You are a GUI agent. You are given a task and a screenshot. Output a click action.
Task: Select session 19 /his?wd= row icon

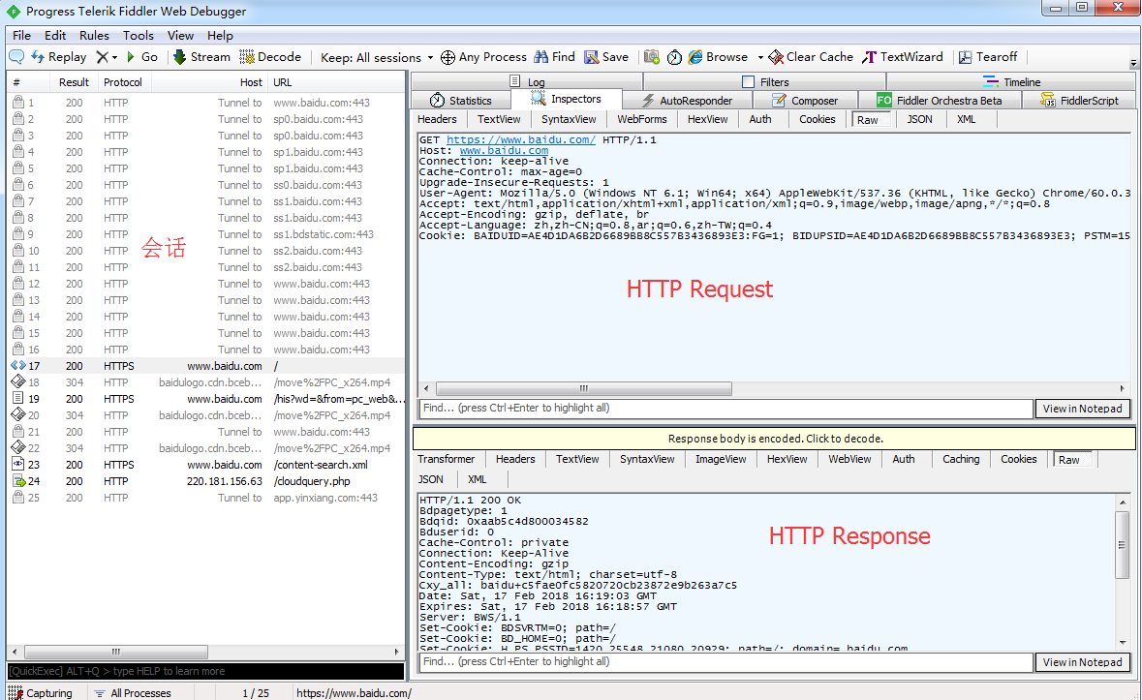(18, 399)
